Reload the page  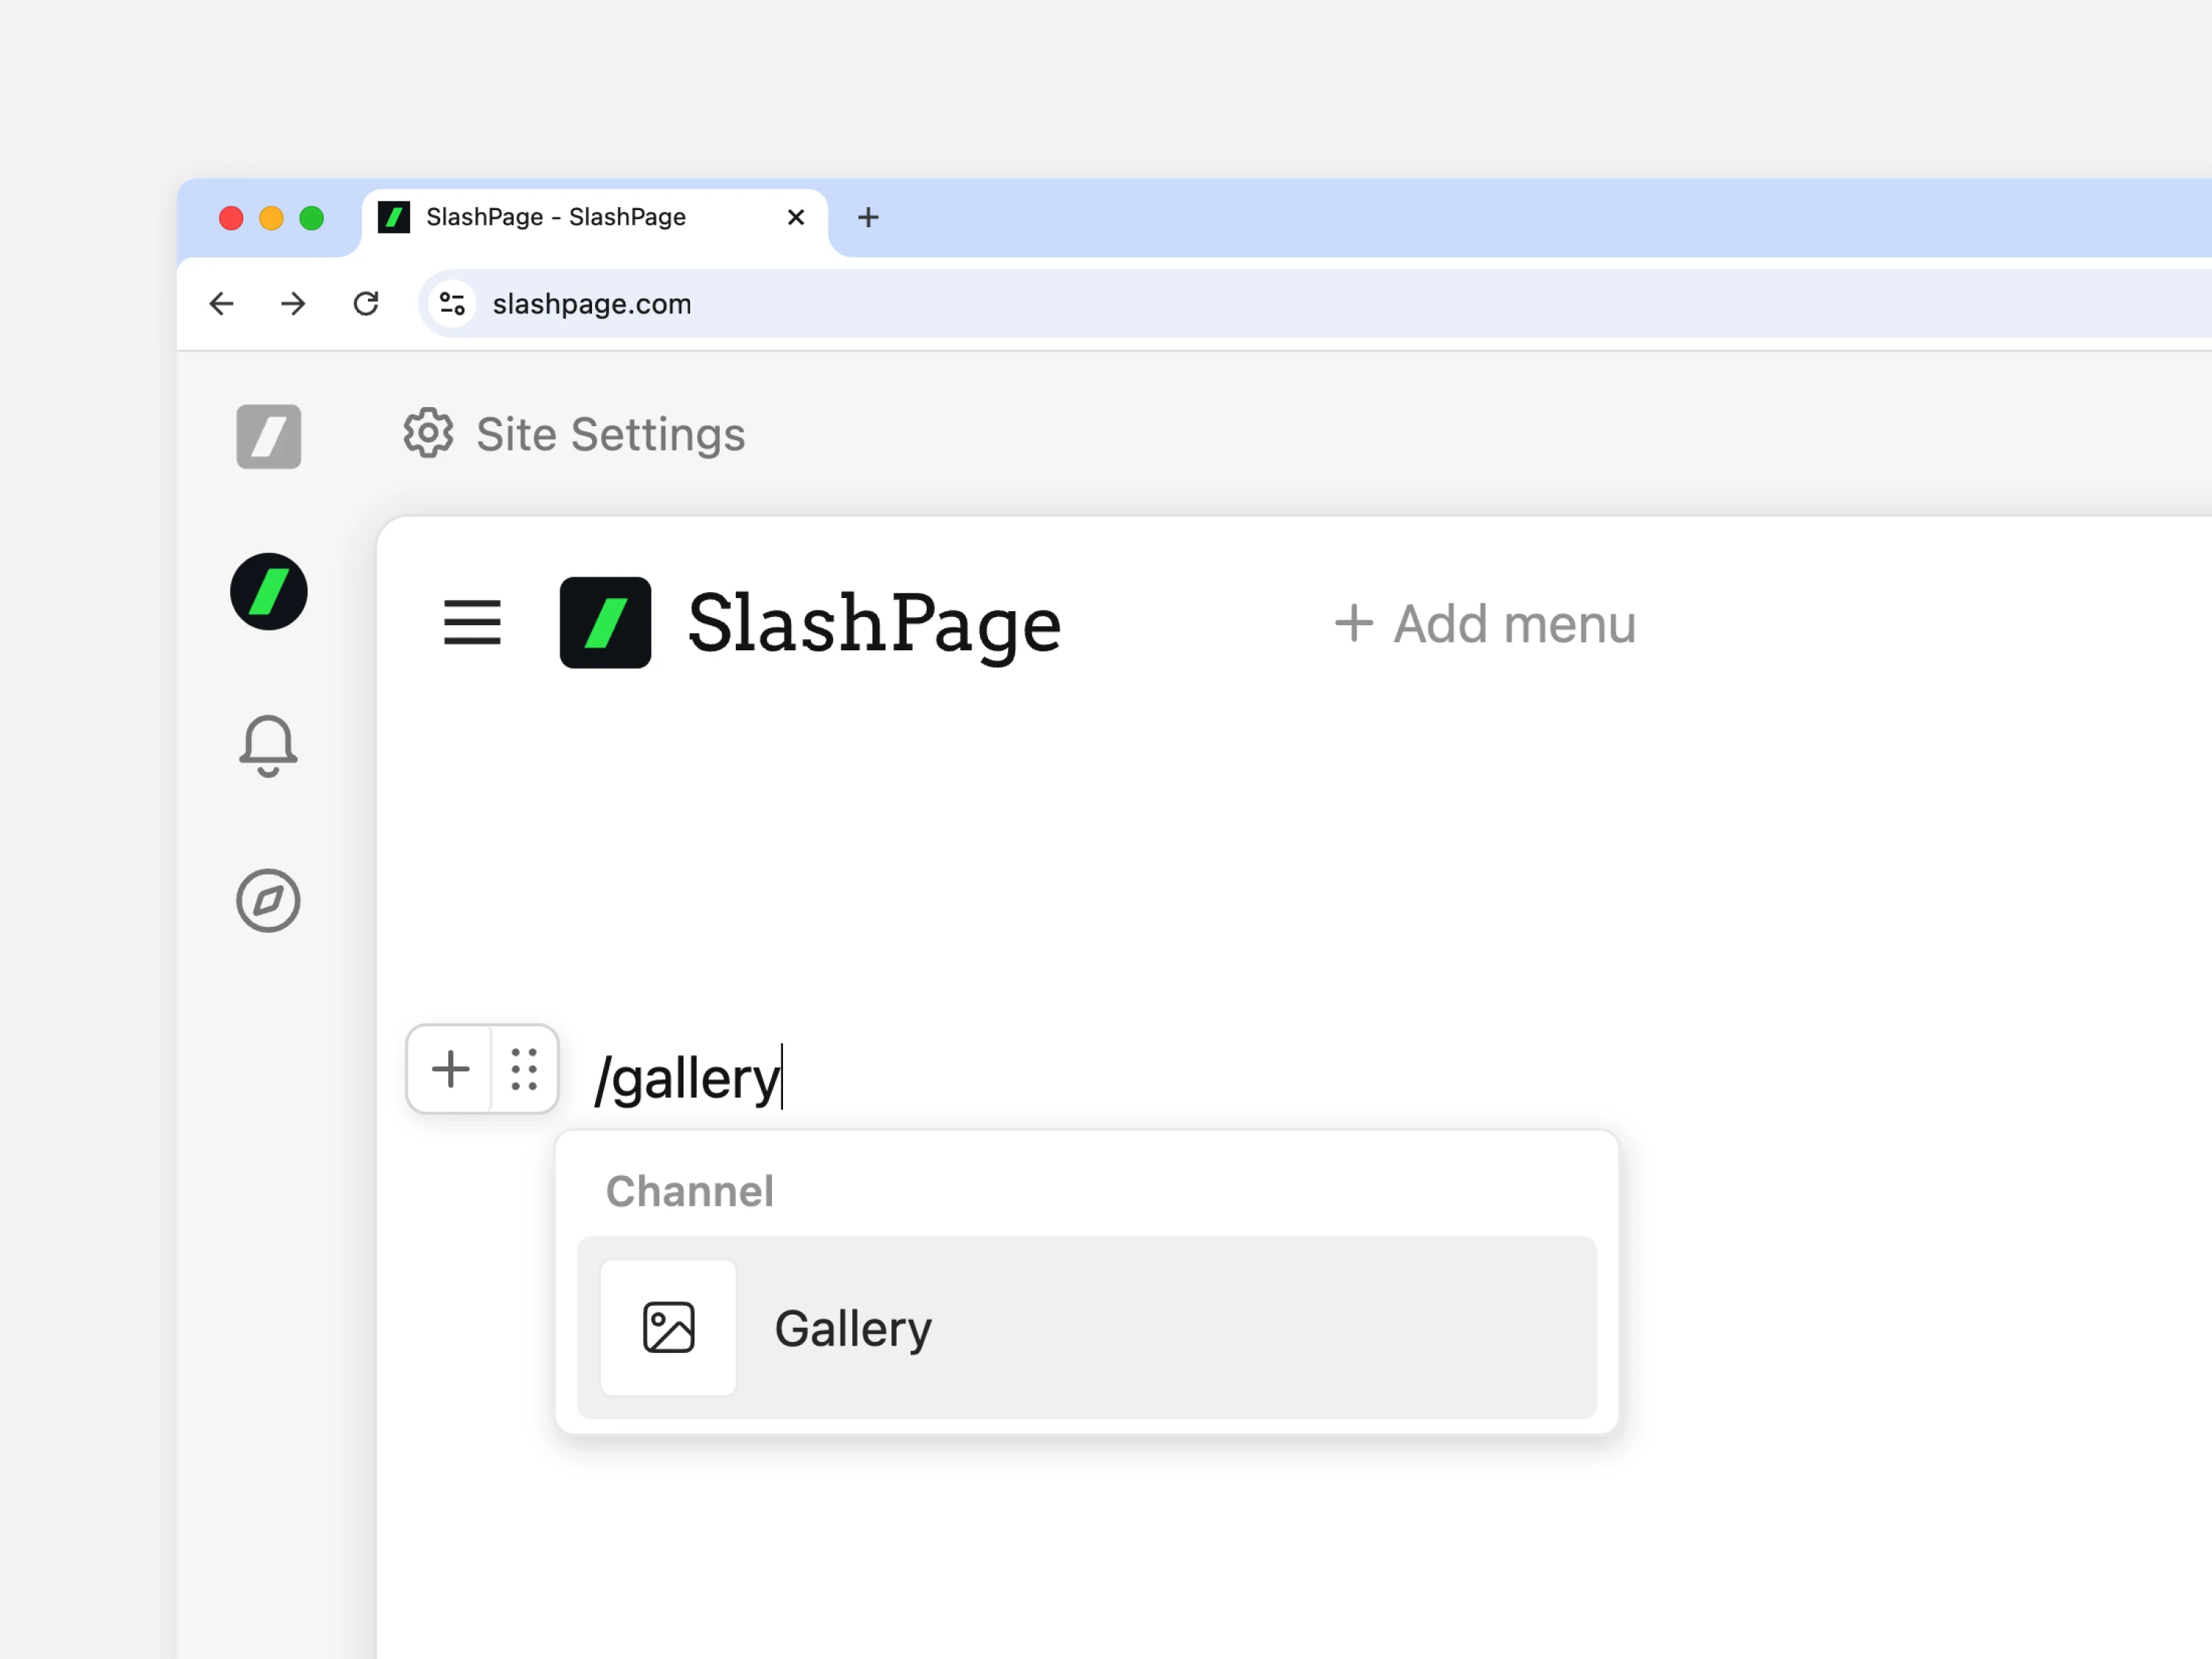point(366,303)
